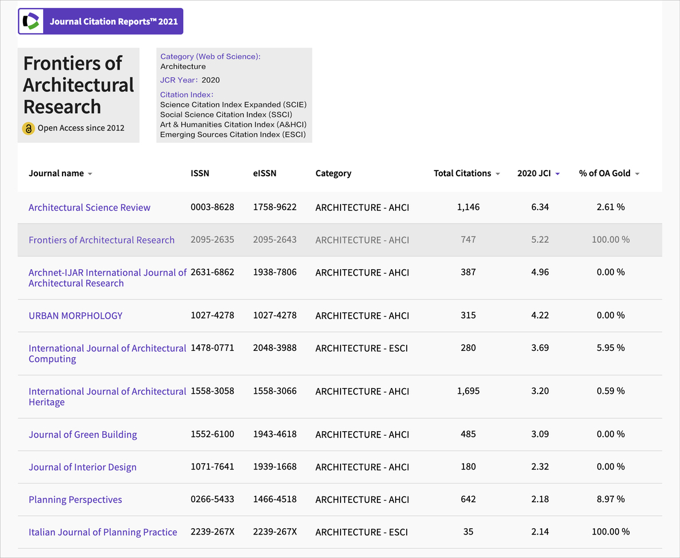Click the ISSN column header

(x=200, y=173)
